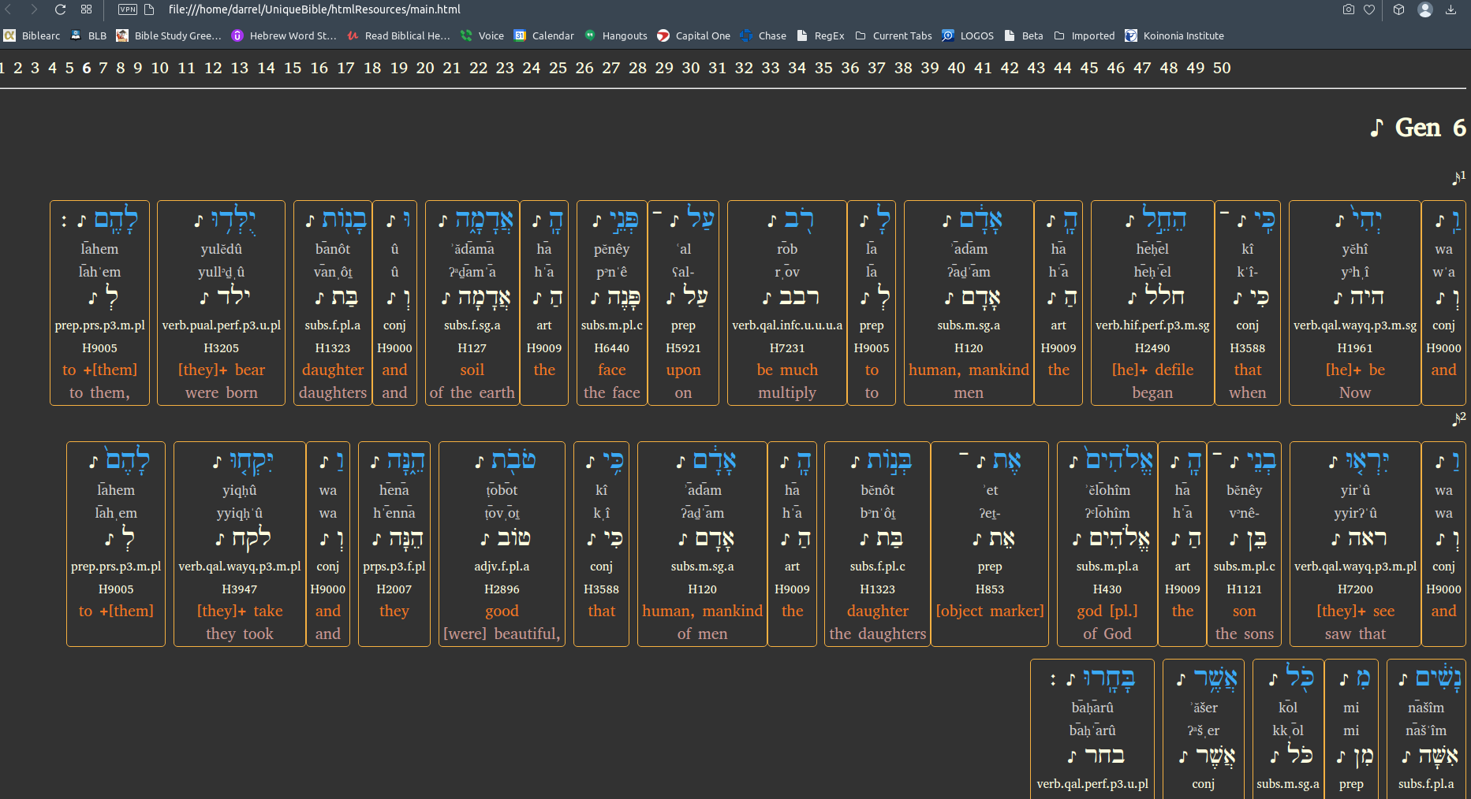
Task: Open the browser profile avatar icon
Action: [x=1424, y=9]
